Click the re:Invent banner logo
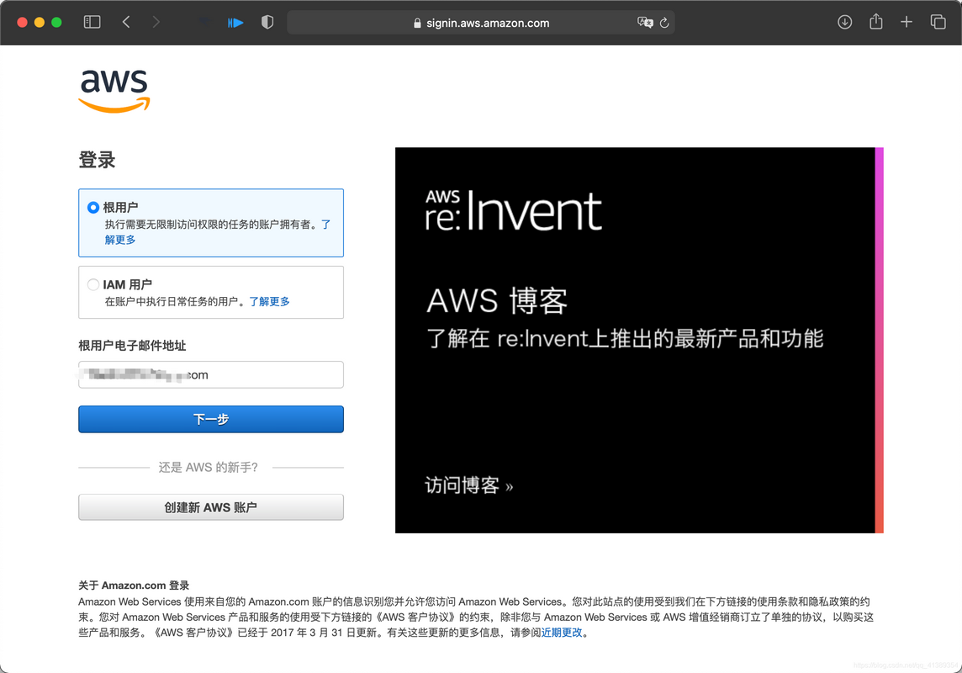The width and height of the screenshot is (962, 673). (514, 210)
